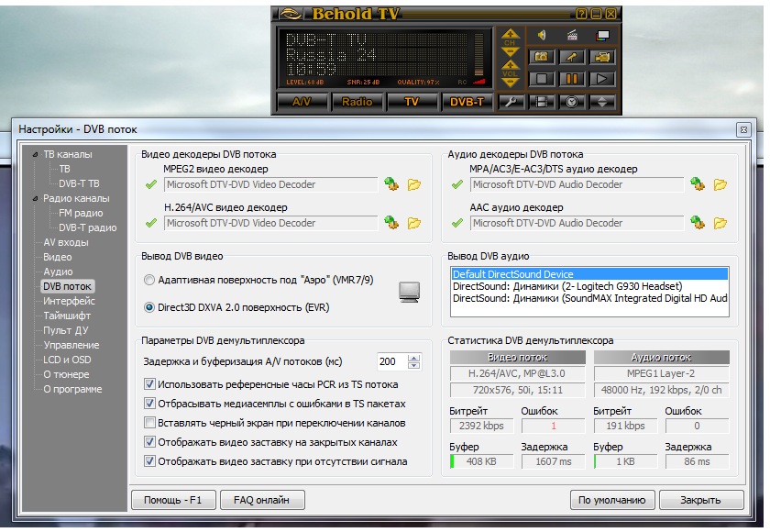Close settings with Закрыть button
The height and width of the screenshot is (532, 770).
point(701,500)
